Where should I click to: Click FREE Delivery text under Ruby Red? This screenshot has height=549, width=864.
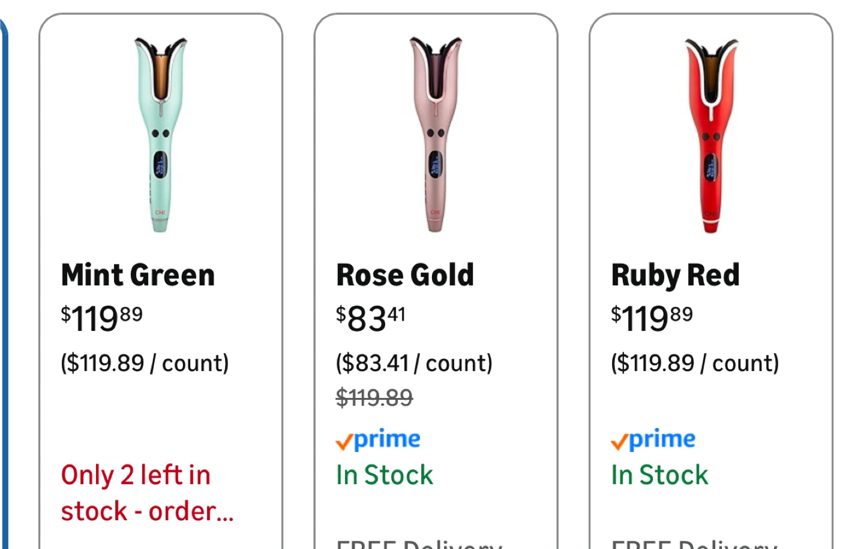694,544
